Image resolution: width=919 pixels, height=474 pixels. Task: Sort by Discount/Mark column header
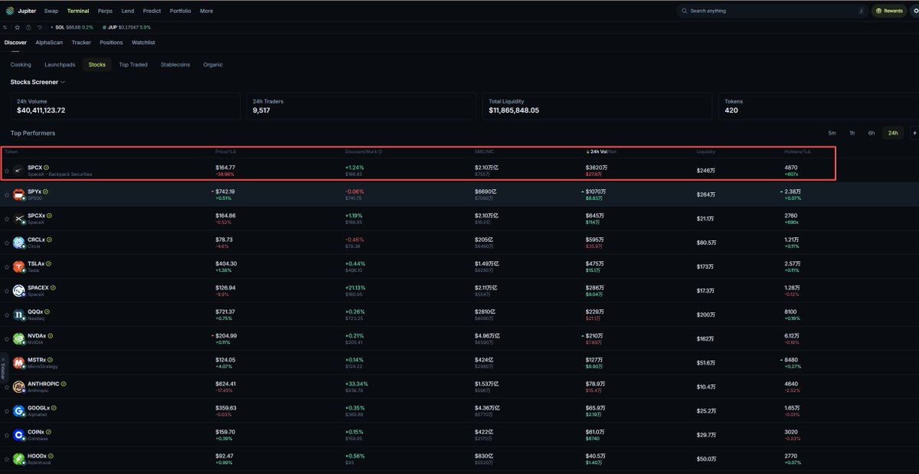(361, 152)
